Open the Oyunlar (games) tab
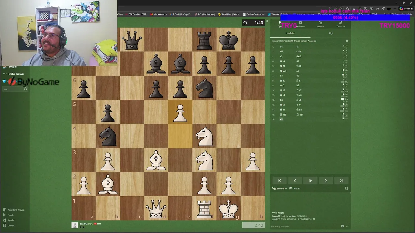 click(320, 24)
